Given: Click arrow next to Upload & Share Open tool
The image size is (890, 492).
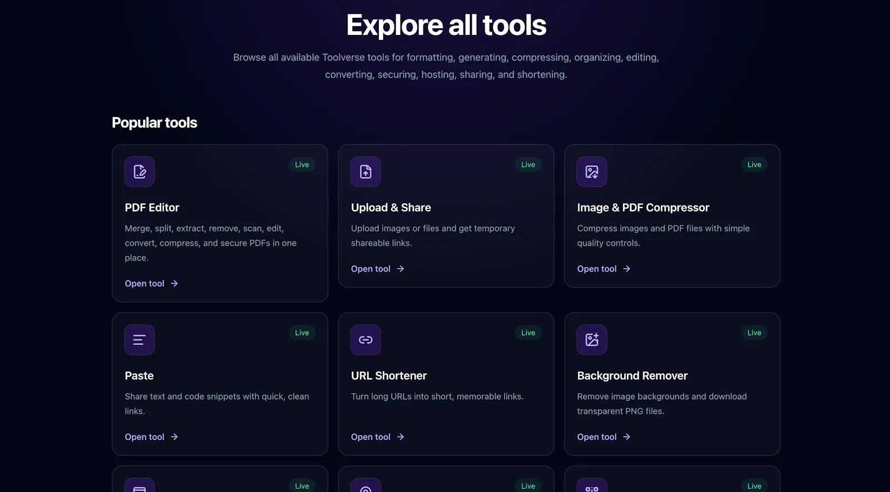Looking at the screenshot, I should pyautogui.click(x=400, y=269).
